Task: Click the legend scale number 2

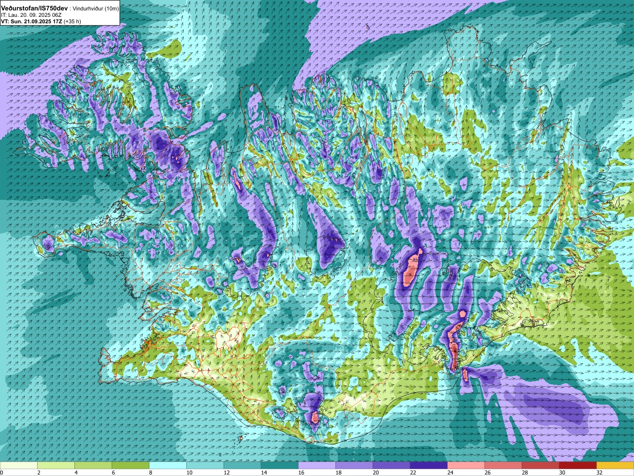Action: pyautogui.click(x=39, y=473)
